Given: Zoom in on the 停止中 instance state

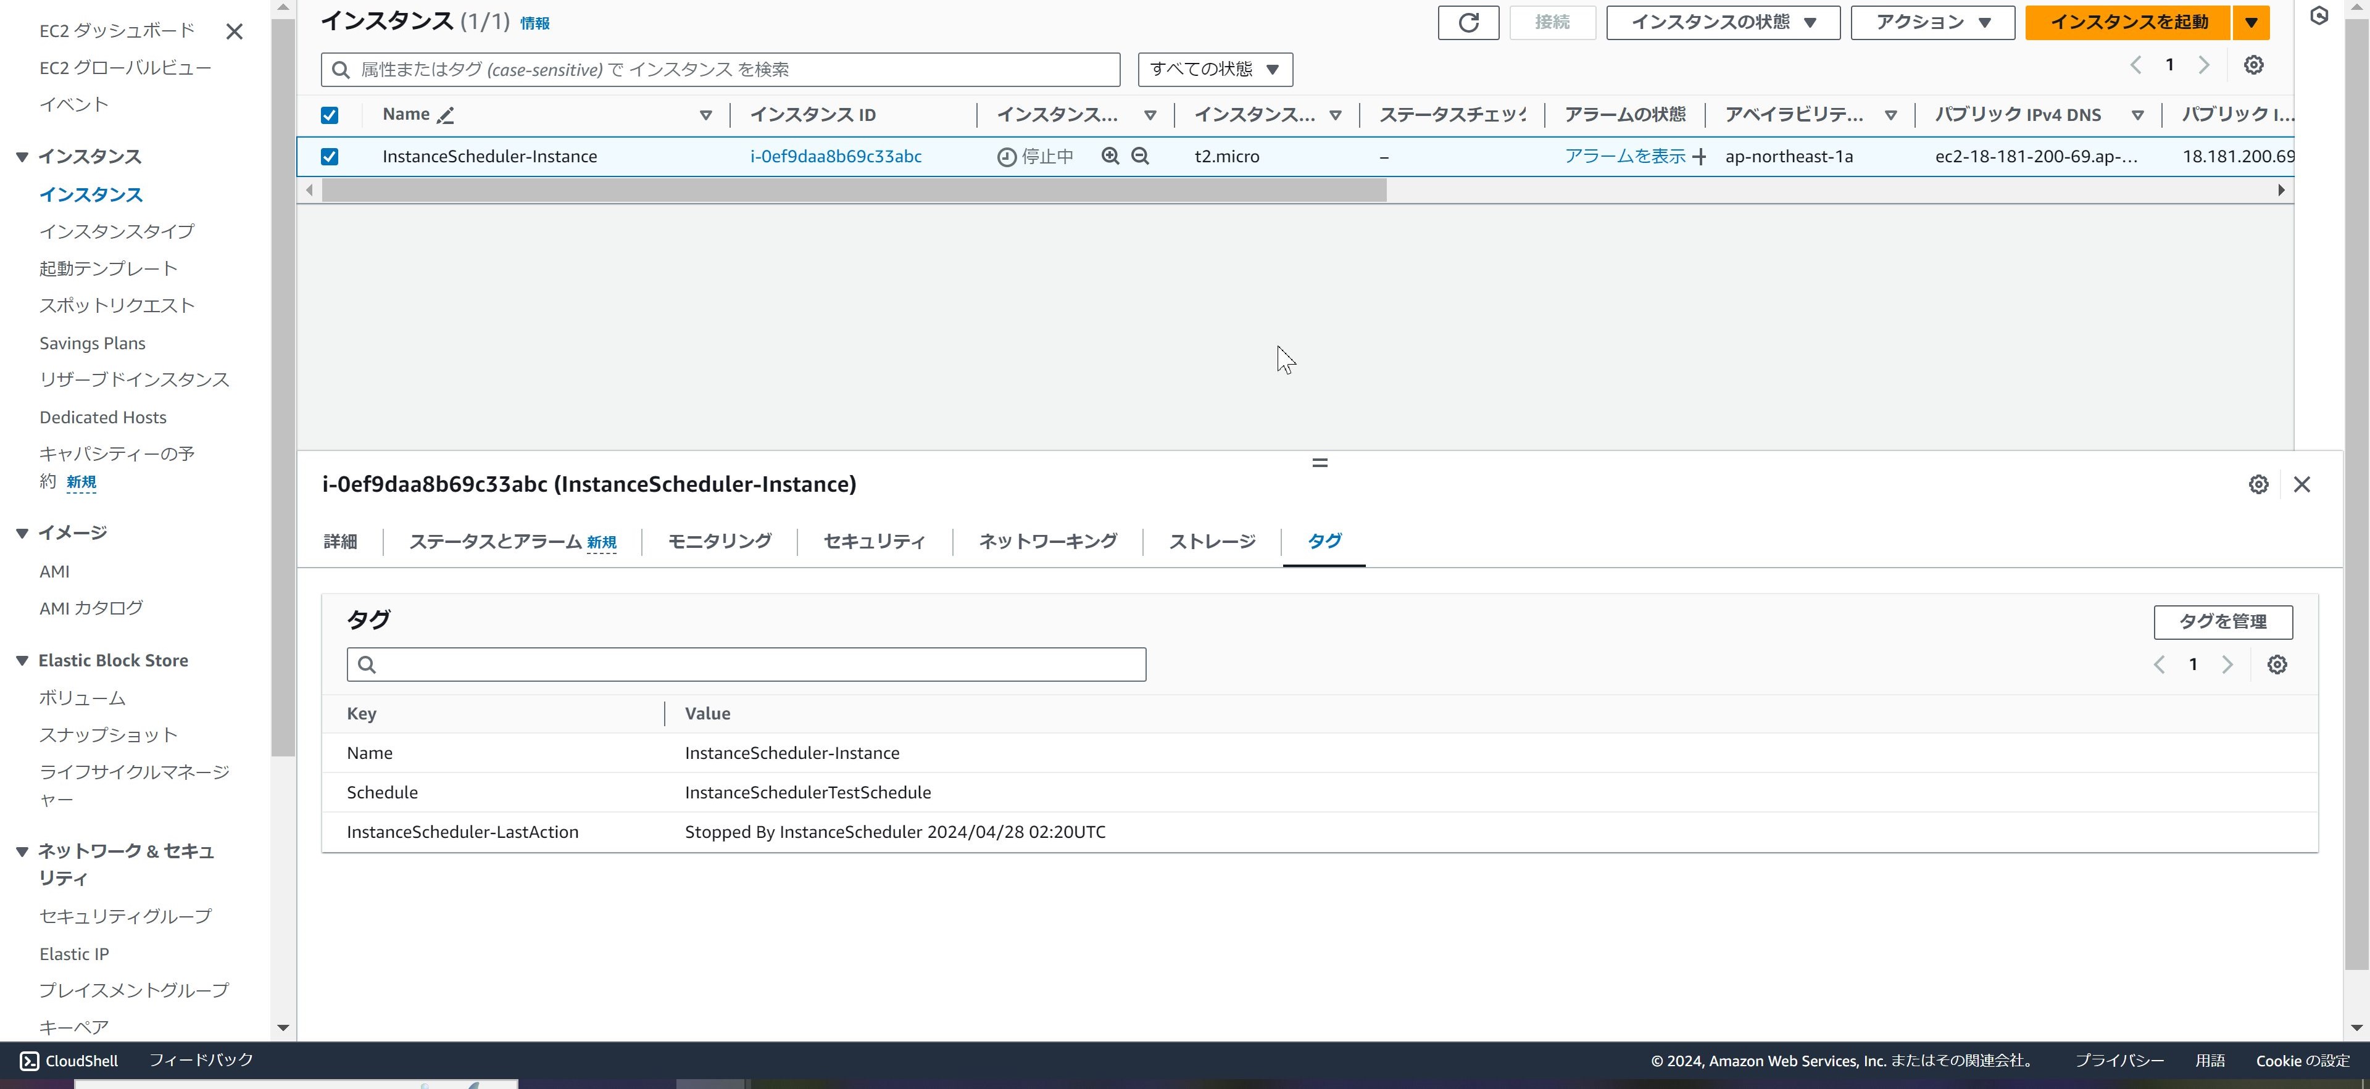Looking at the screenshot, I should [1112, 156].
